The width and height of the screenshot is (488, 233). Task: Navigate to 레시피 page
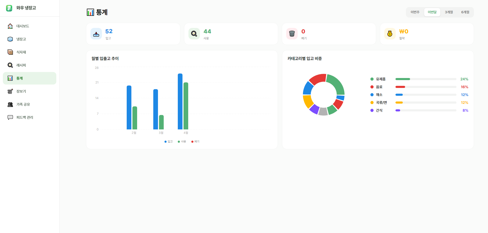point(30,65)
